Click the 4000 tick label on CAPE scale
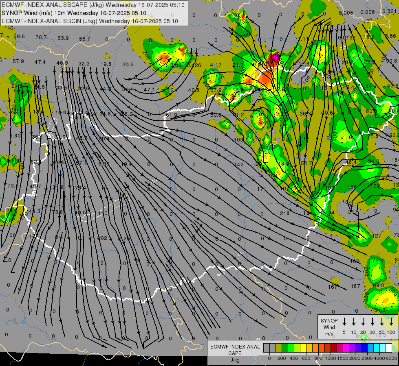The height and width of the screenshot is (366, 399). [x=379, y=358]
